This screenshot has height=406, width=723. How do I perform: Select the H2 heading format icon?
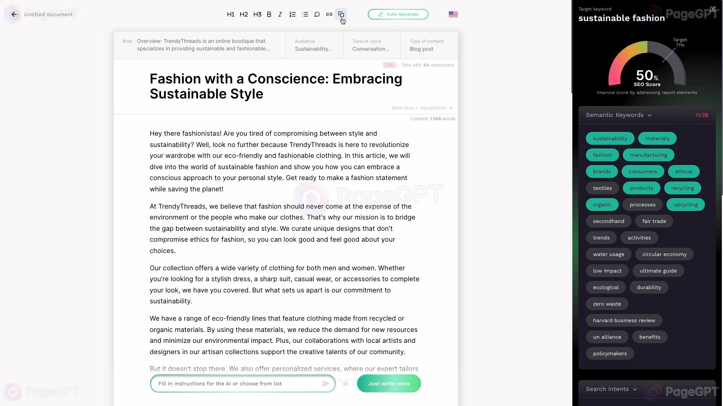tap(244, 14)
